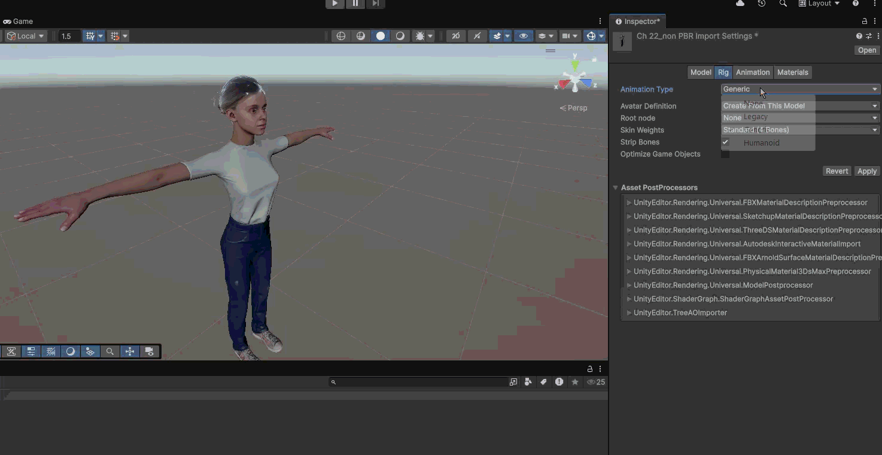This screenshot has height=455, width=882.
Task: Switch to the Model tab
Action: click(701, 72)
